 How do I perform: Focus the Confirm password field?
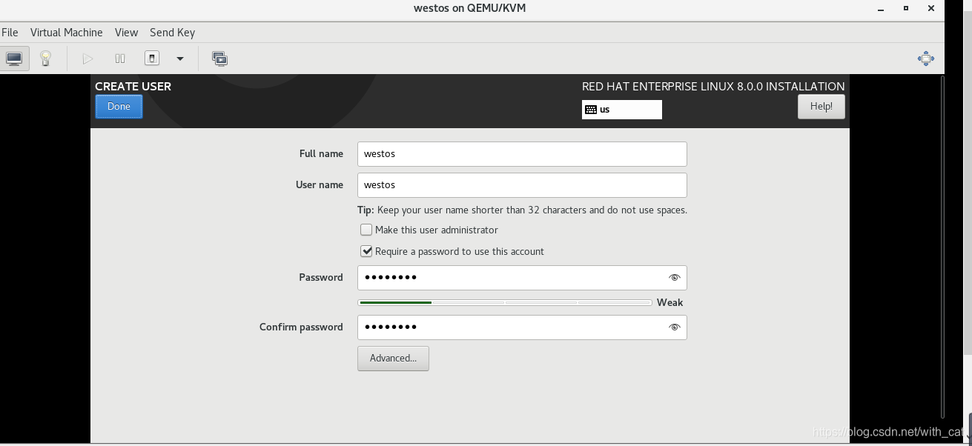522,327
